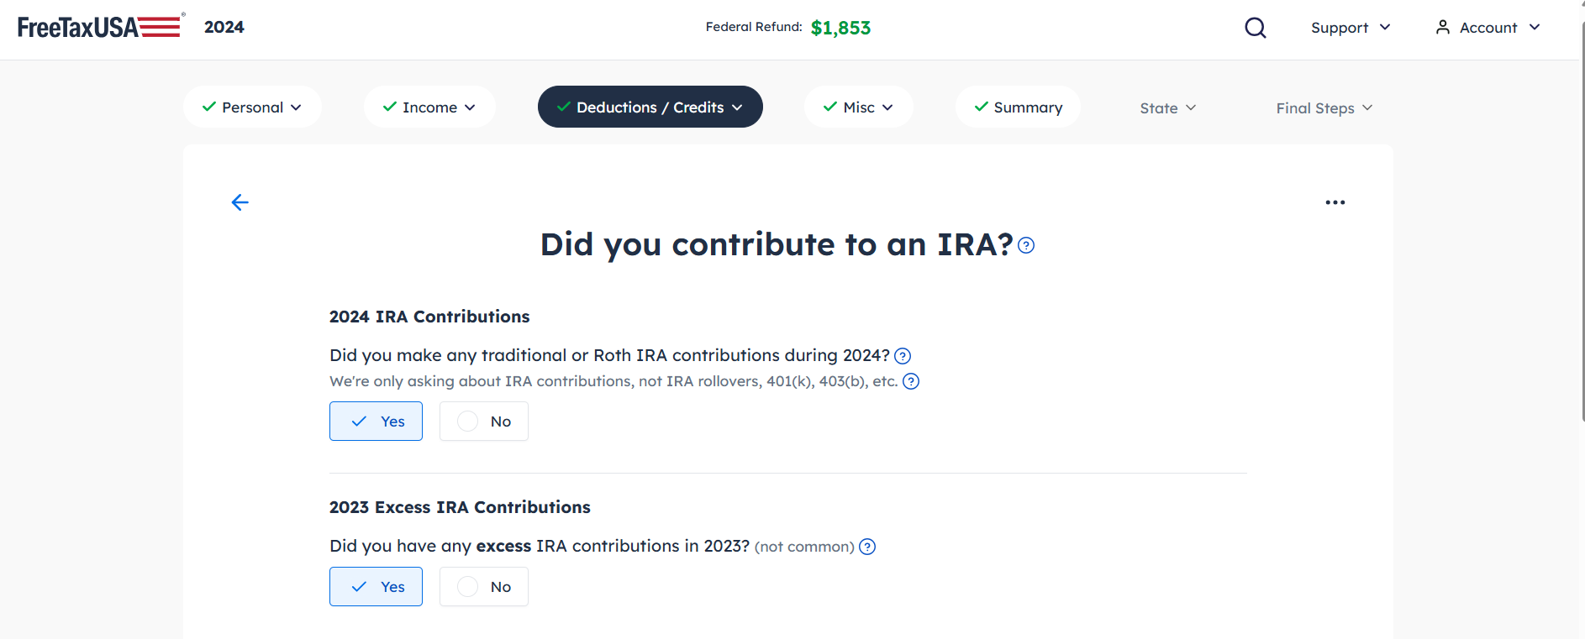Expand the Support dropdown
Image resolution: width=1585 pixels, height=639 pixels.
pos(1351,28)
